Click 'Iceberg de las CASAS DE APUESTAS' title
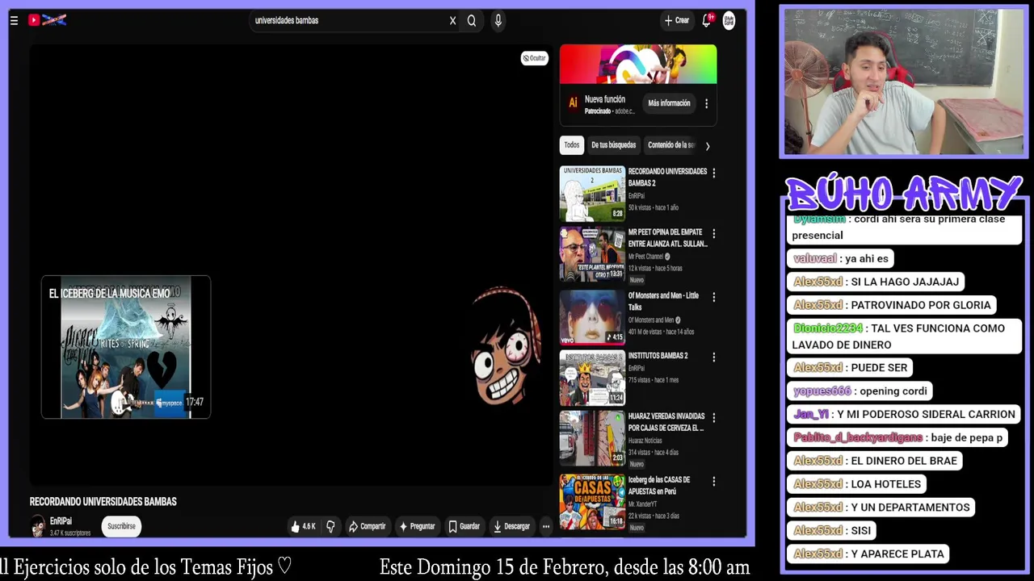 point(659,485)
